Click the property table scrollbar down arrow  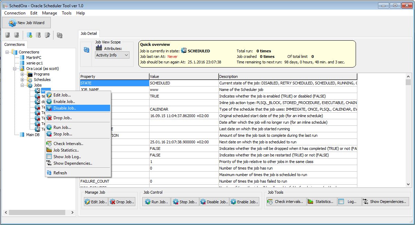[x=408, y=185]
